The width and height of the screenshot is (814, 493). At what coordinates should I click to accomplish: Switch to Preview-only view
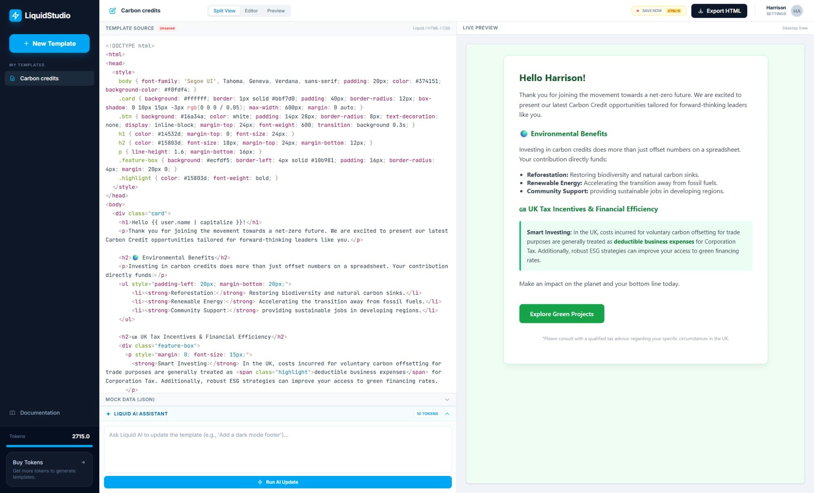[x=276, y=11]
